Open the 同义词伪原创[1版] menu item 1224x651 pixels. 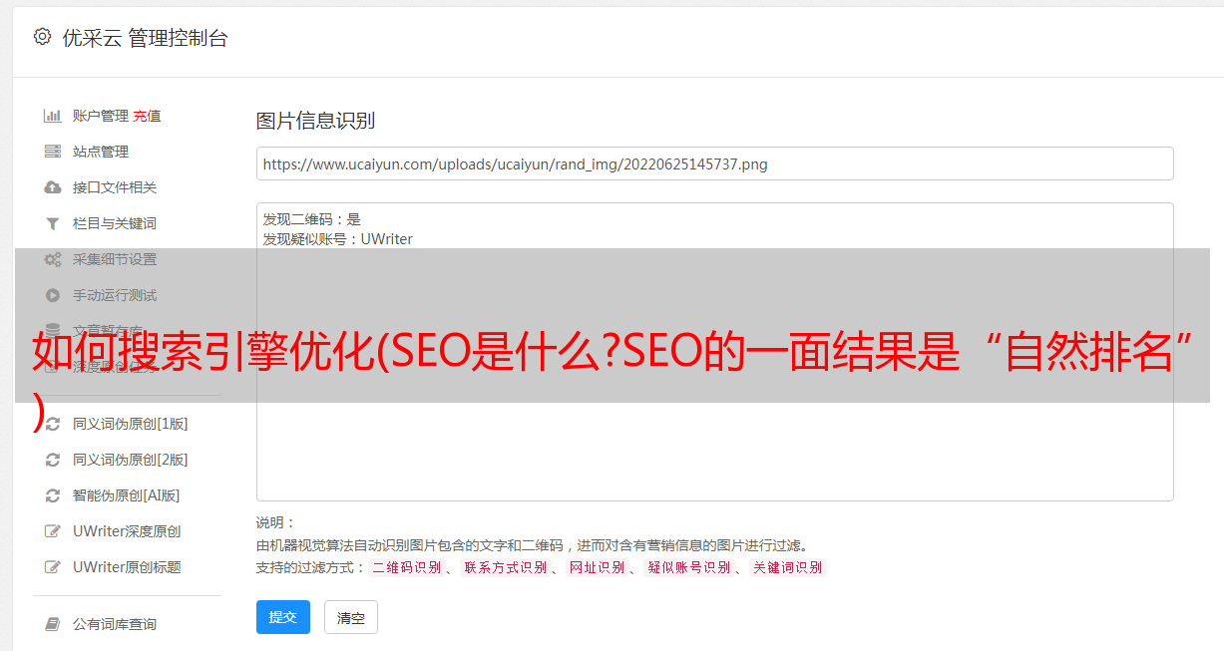click(130, 424)
